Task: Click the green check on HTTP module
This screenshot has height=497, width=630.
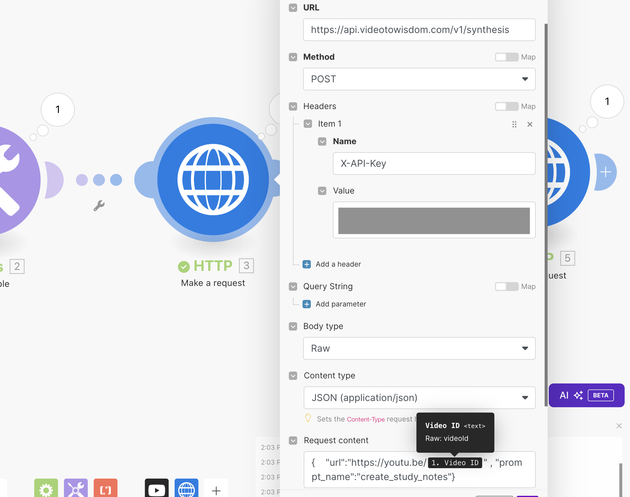Action: (x=184, y=267)
